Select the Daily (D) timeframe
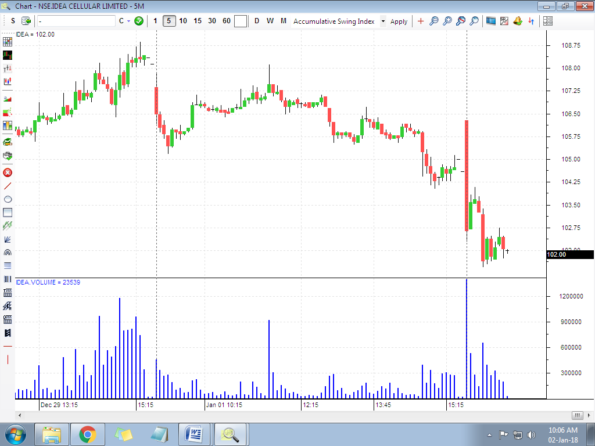Viewport: 595px width, 446px height. point(257,21)
